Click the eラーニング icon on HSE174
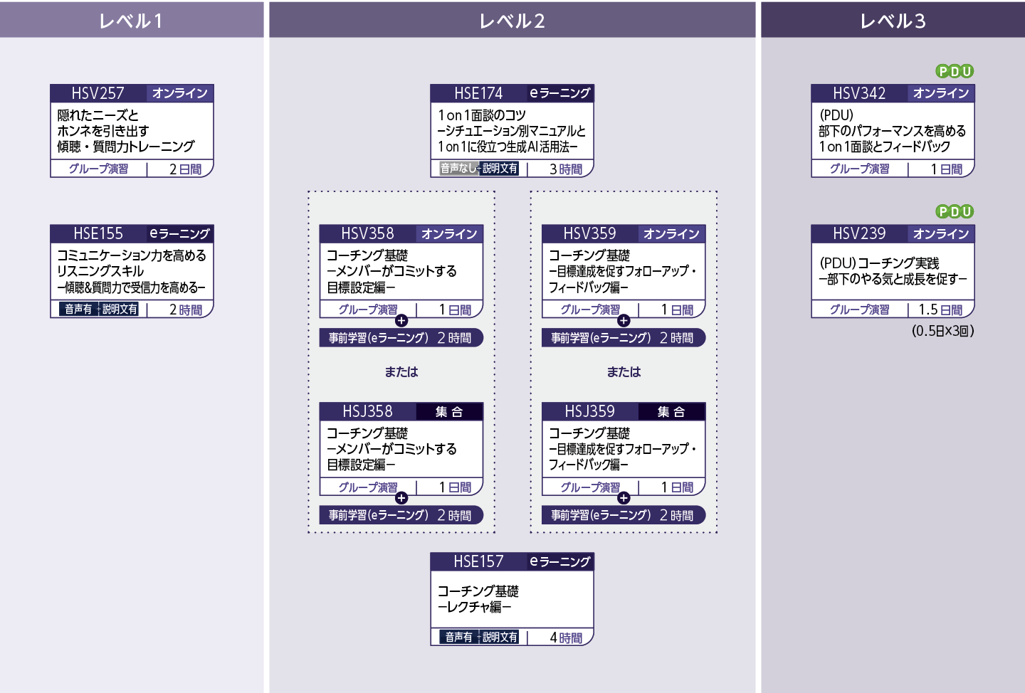Image resolution: width=1025 pixels, height=693 pixels. 559,92
